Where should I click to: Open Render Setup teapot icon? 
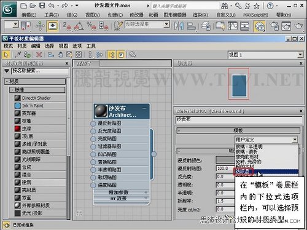(274, 26)
